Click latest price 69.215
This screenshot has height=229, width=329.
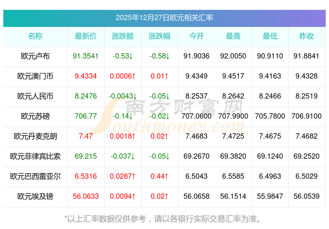click(x=86, y=156)
